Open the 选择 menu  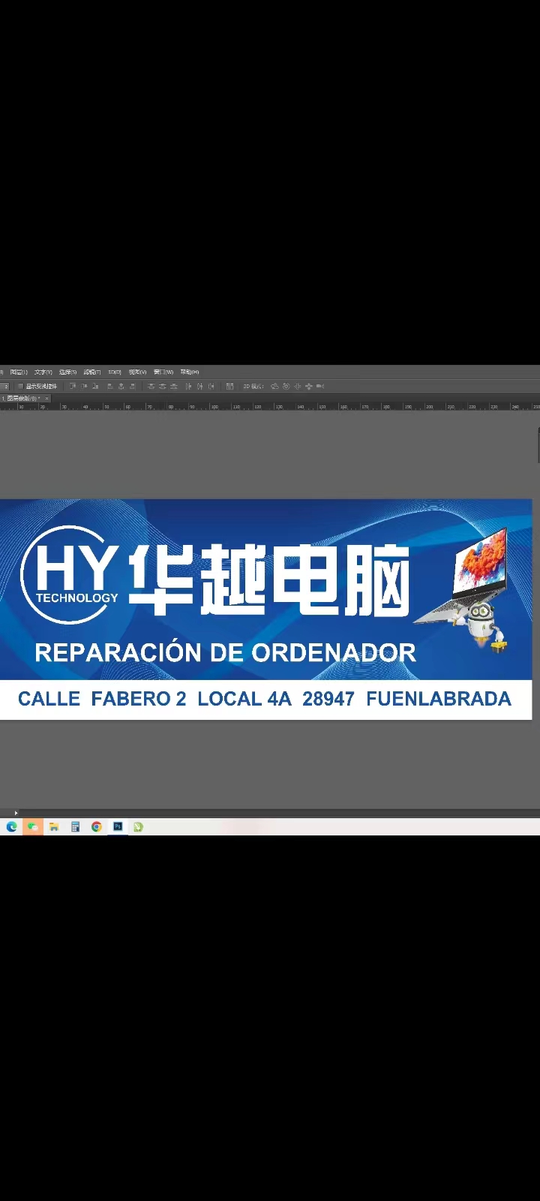[x=67, y=372]
